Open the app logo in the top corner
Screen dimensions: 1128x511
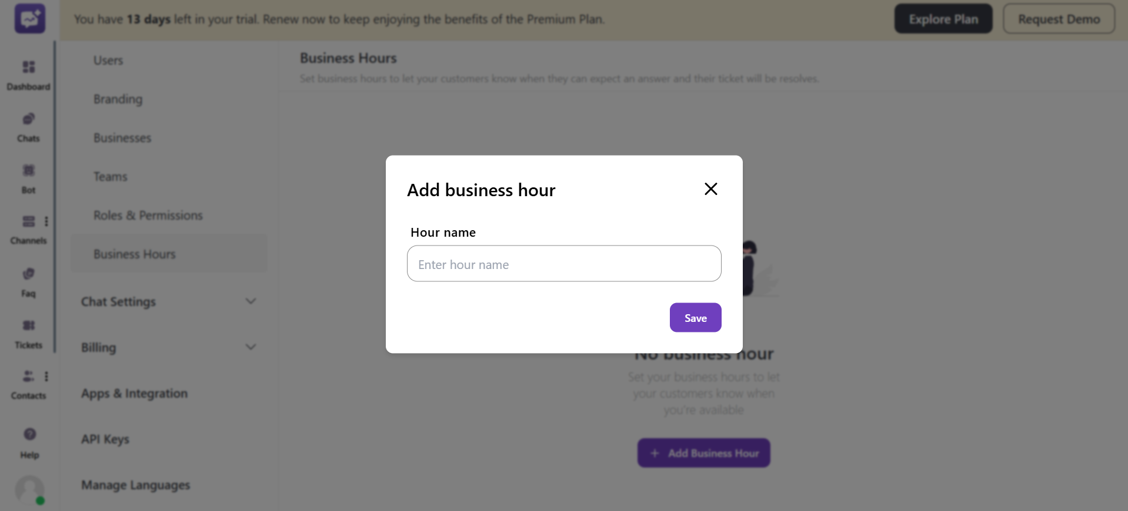click(29, 18)
